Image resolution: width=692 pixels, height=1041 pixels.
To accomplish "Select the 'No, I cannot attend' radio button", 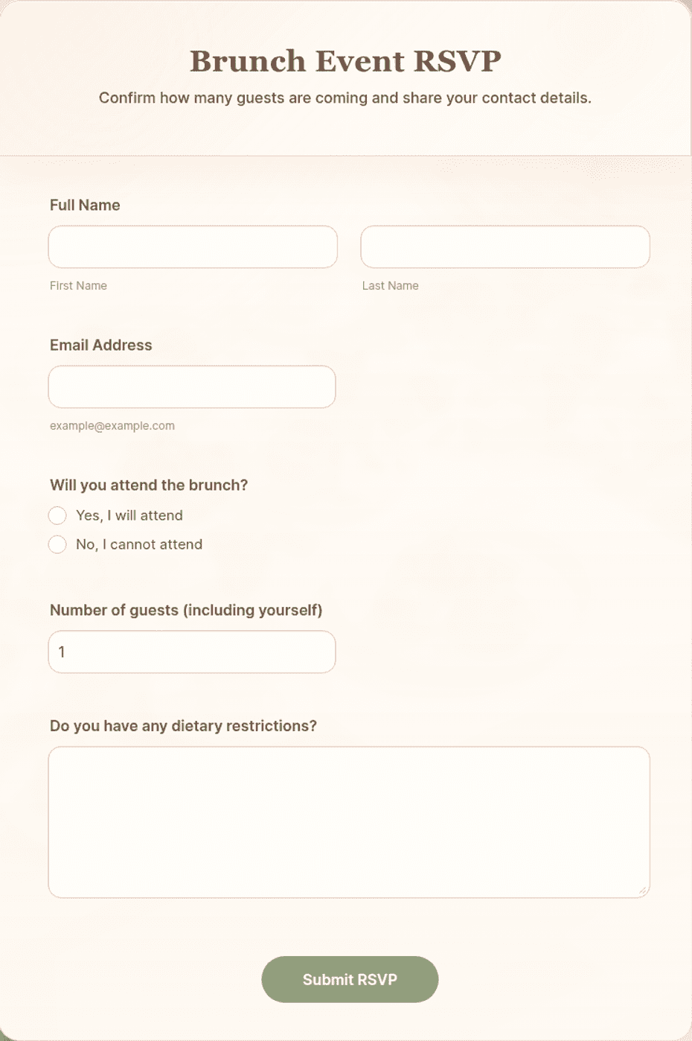I will coord(57,544).
